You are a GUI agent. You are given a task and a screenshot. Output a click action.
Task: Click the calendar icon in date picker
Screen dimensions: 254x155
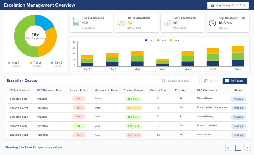[x=212, y=5]
